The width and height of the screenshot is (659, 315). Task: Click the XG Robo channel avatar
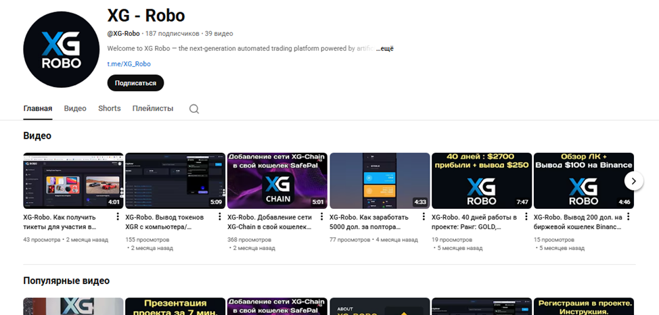pos(62,49)
